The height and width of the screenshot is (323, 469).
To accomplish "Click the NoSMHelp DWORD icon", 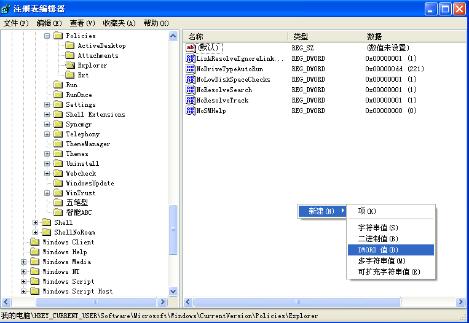I will tap(190, 111).
